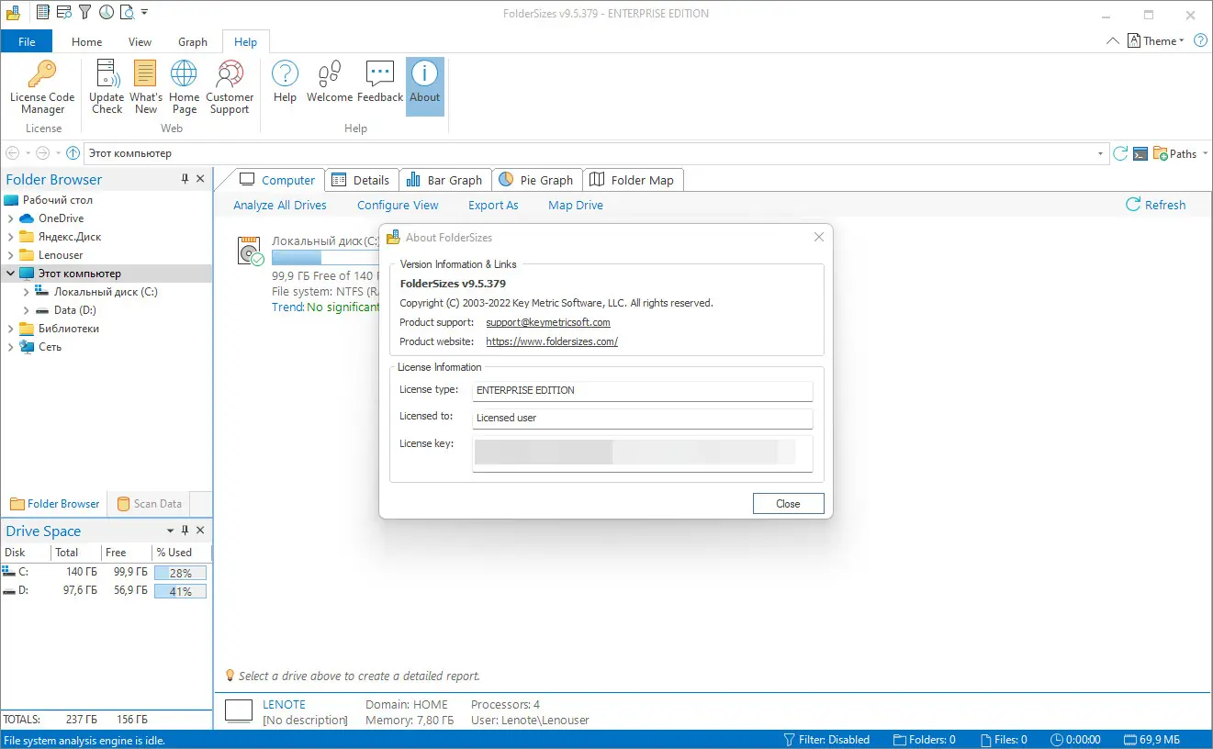Pin the Drive Space panel
The image size is (1213, 749).
[185, 531]
